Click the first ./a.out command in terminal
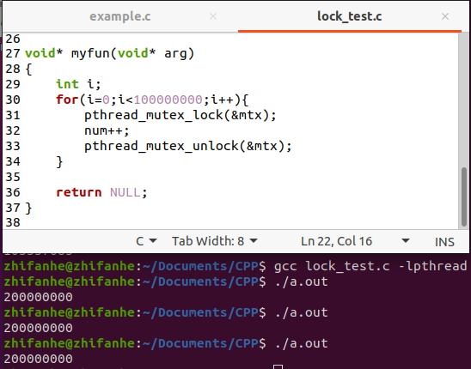Image resolution: width=471 pixels, height=369 pixels. tap(302, 282)
